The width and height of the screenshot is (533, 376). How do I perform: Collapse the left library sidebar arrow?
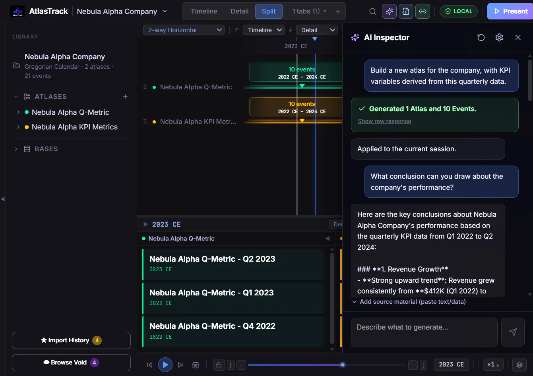tap(3, 199)
